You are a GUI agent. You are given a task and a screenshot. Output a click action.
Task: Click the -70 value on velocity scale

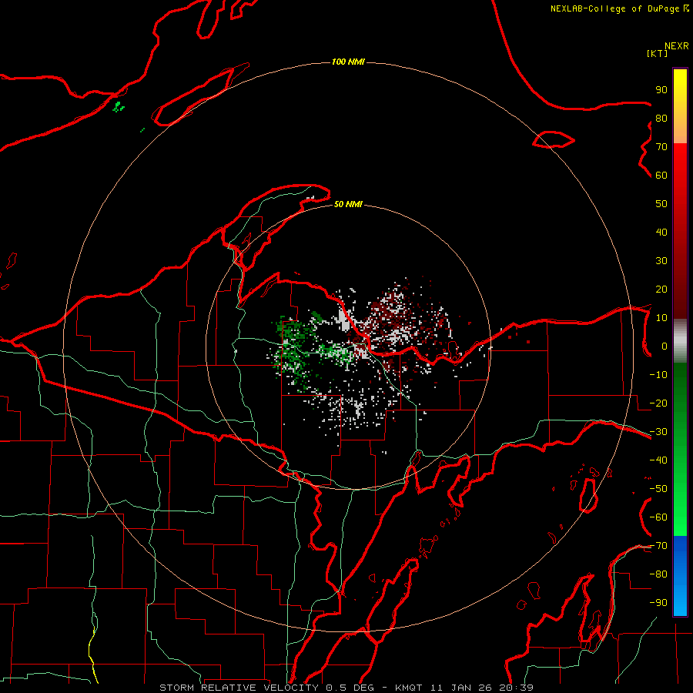pos(658,546)
